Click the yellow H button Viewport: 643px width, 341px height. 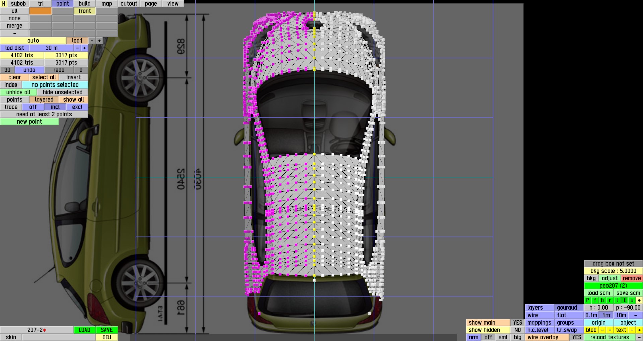coord(4,4)
